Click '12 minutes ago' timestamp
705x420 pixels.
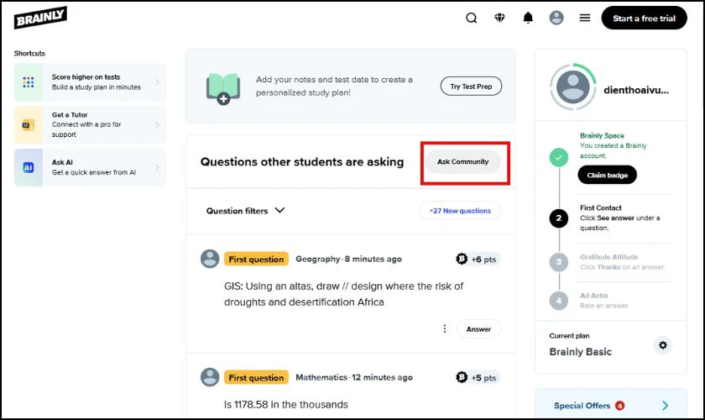(x=382, y=377)
